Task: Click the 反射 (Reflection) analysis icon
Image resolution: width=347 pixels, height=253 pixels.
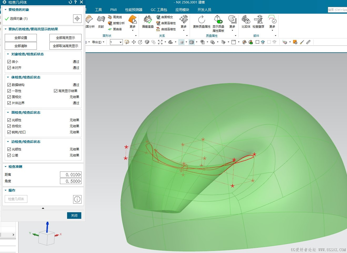Action: click(x=101, y=20)
